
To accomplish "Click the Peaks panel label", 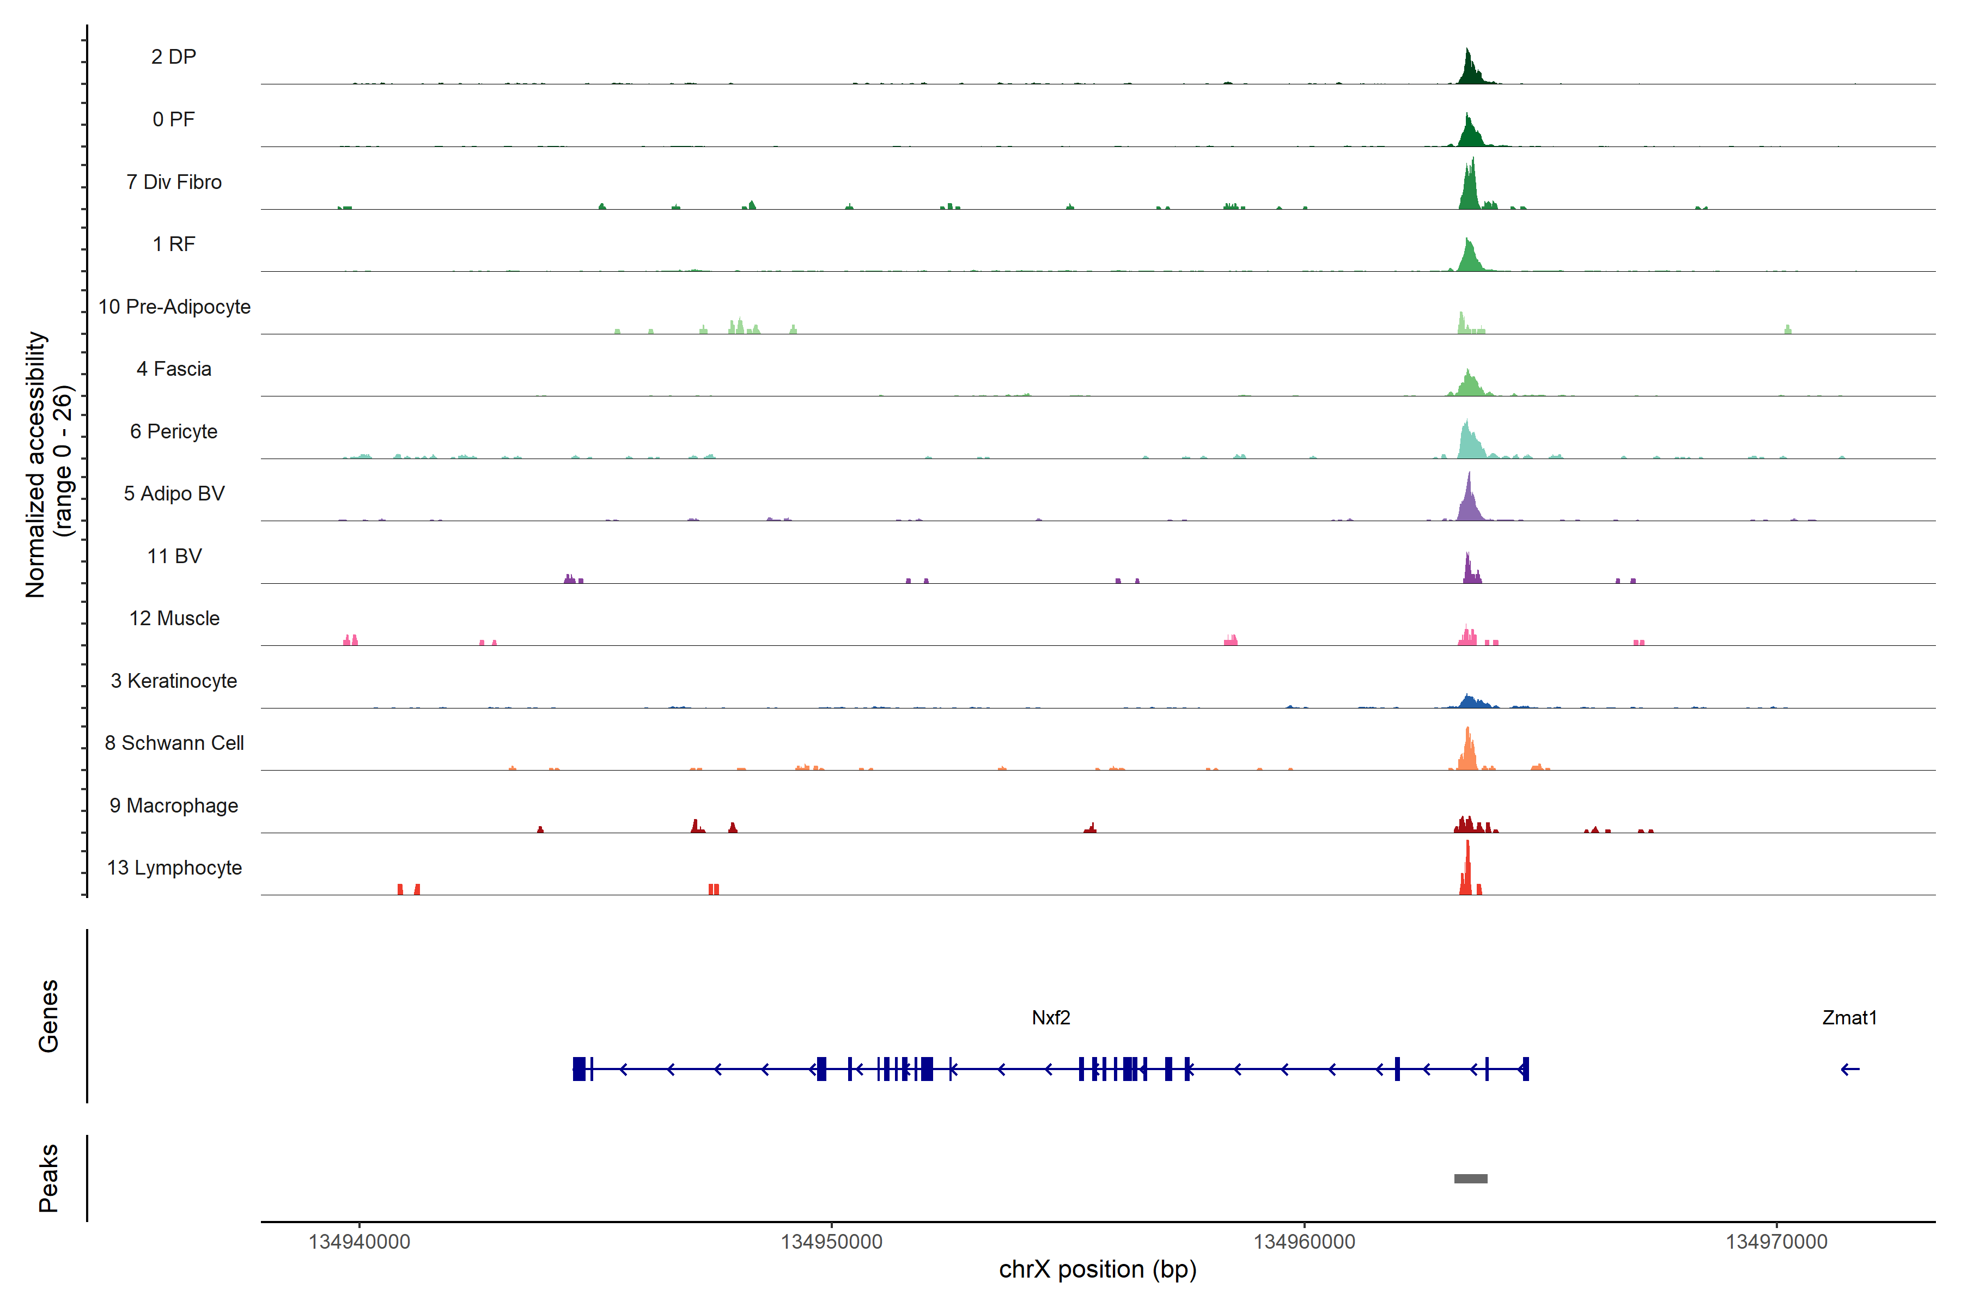I will pos(48,1178).
